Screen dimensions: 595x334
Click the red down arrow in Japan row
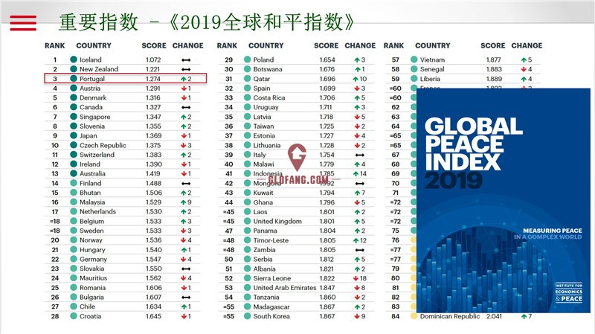click(184, 136)
